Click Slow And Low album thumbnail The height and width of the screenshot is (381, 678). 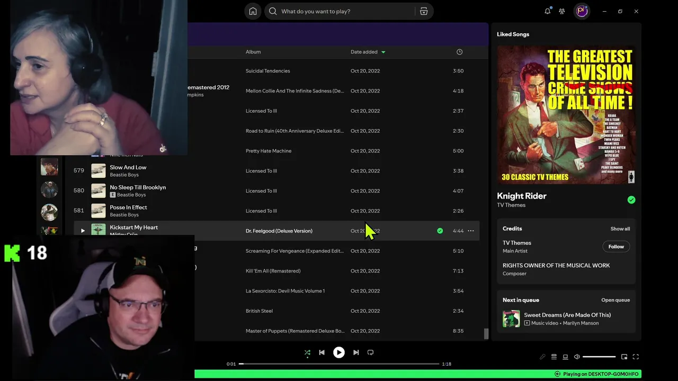click(x=99, y=171)
